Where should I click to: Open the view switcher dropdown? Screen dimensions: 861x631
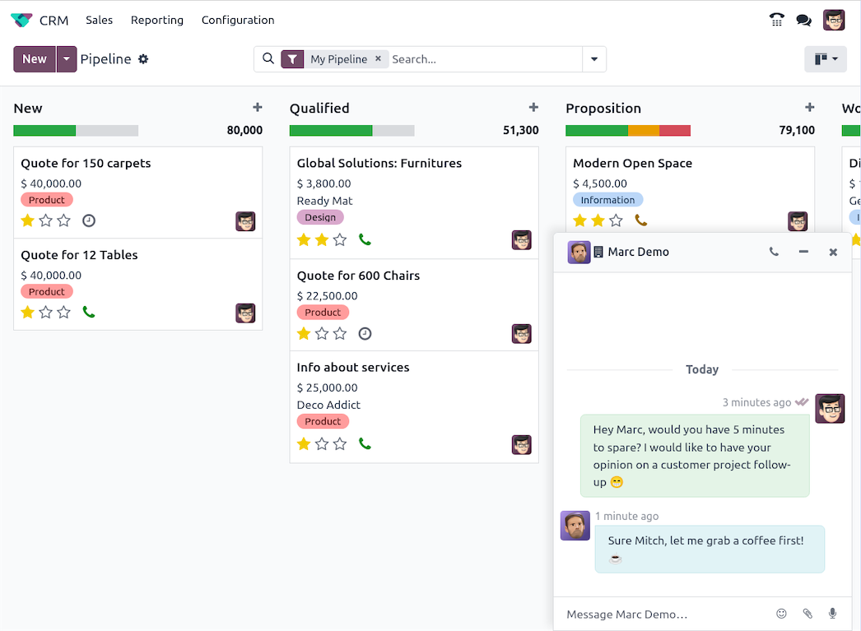[826, 58]
